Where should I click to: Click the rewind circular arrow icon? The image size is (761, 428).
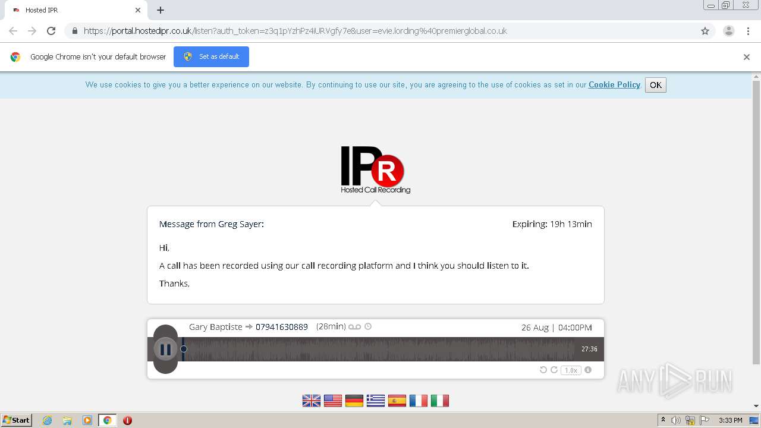(543, 370)
